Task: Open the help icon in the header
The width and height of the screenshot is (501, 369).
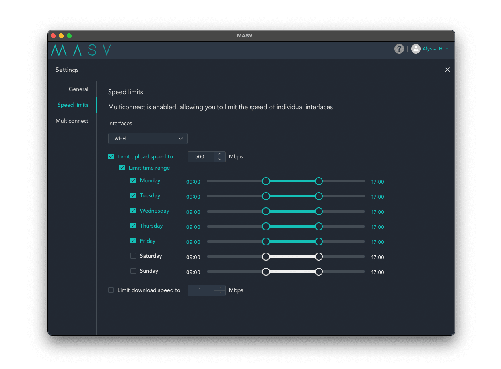Action: click(399, 48)
